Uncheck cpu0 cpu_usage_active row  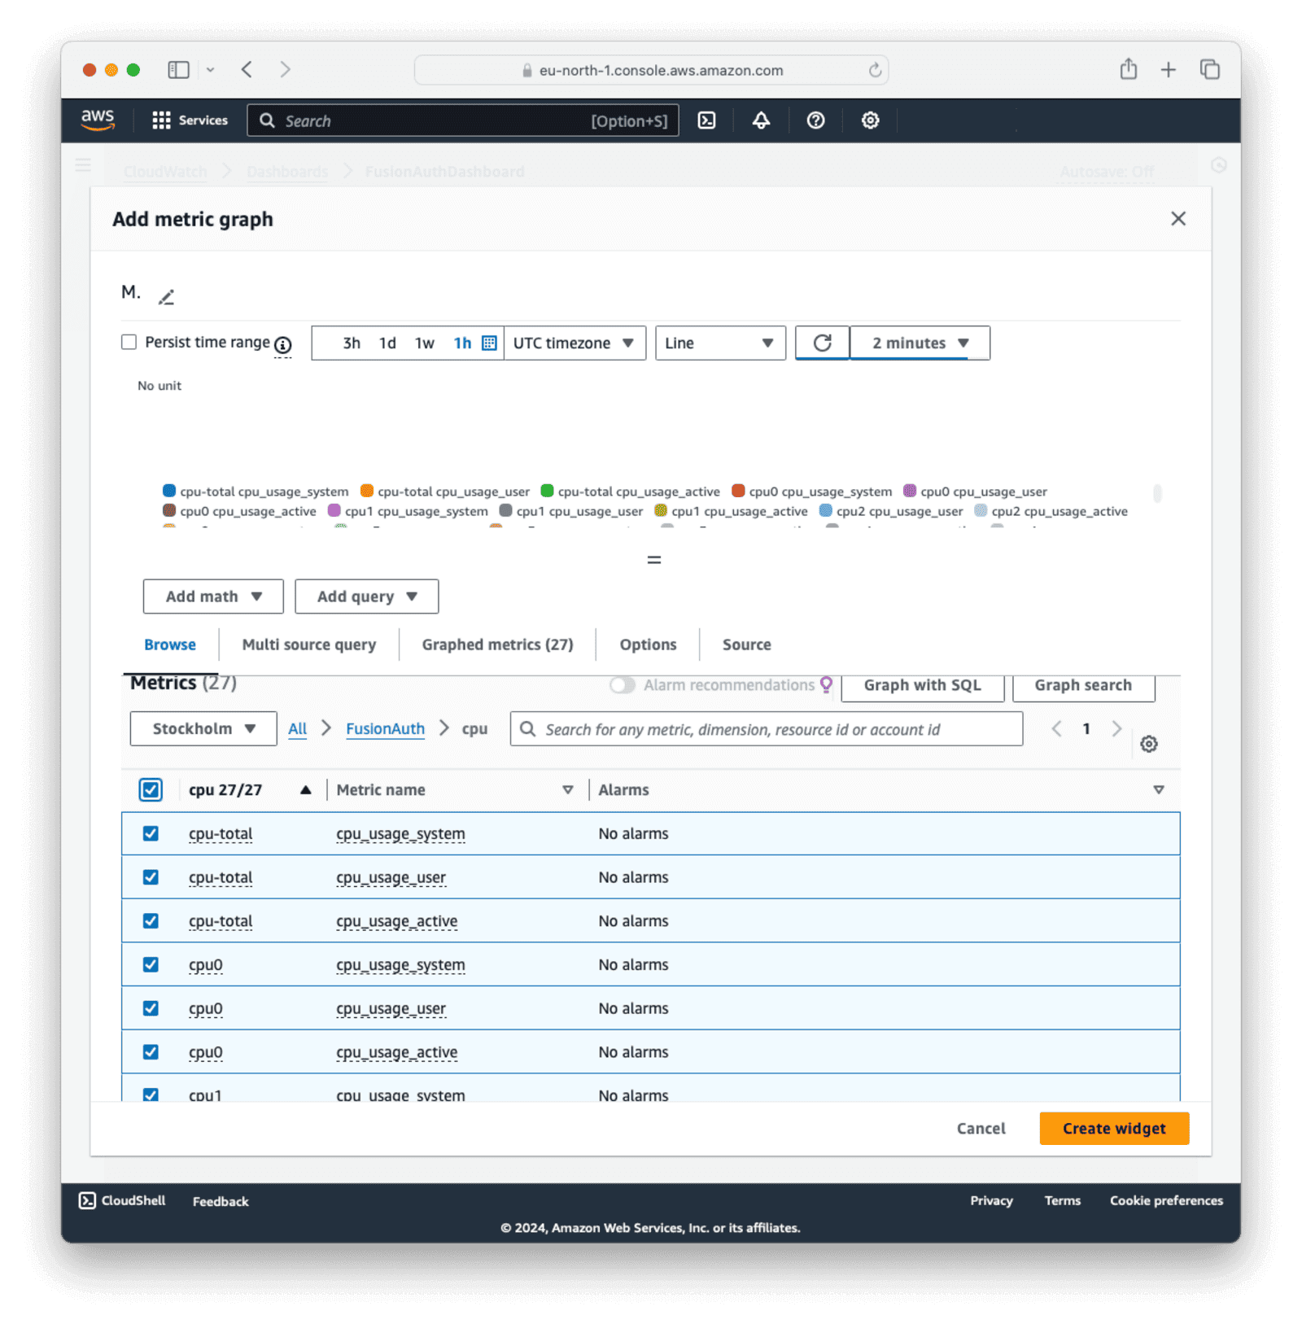pos(151,1052)
